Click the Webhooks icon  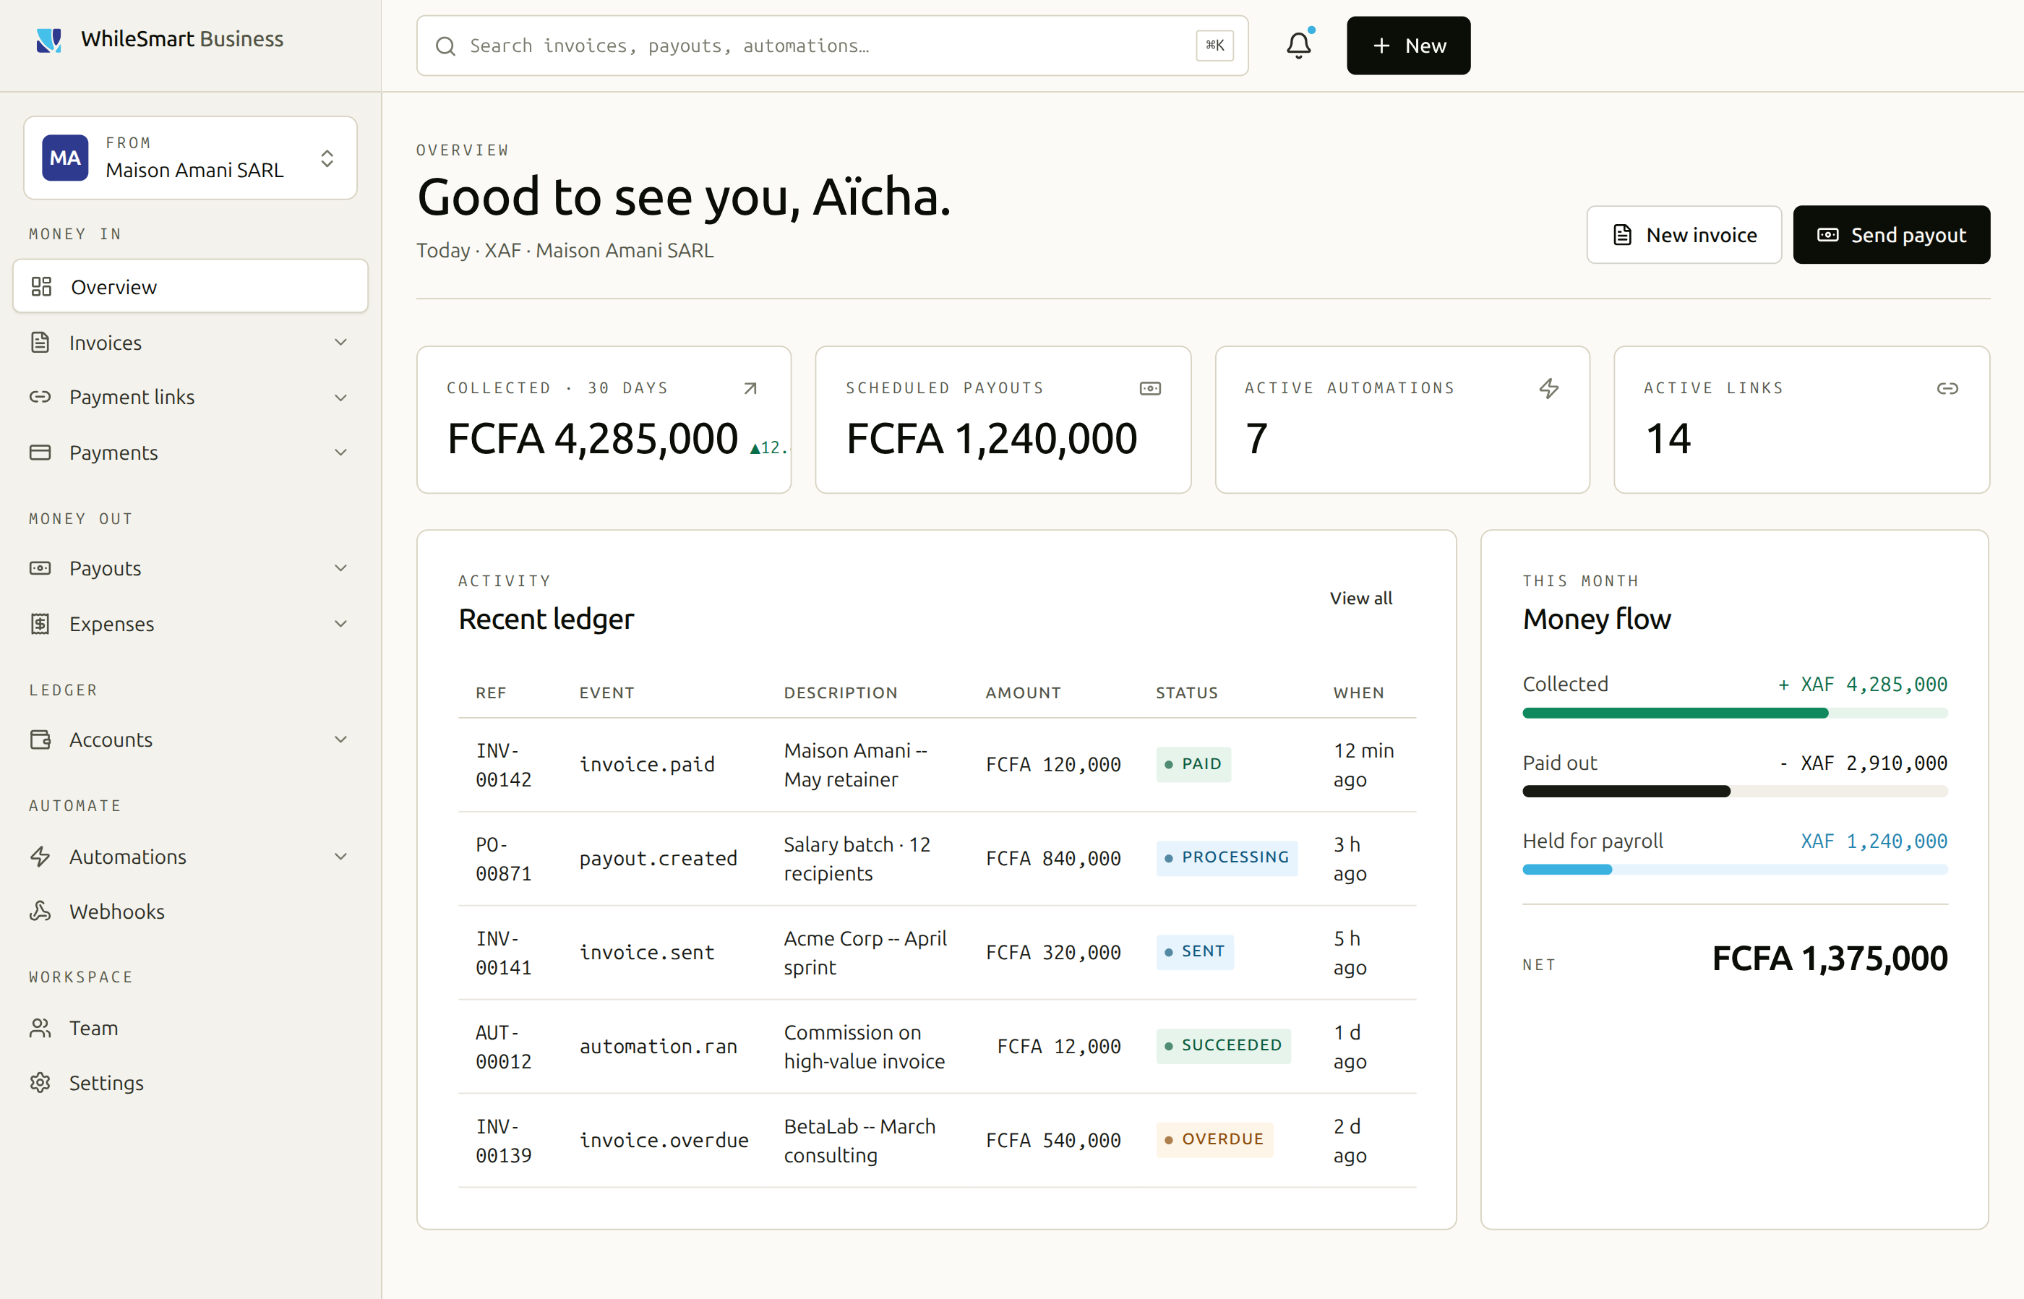point(40,911)
